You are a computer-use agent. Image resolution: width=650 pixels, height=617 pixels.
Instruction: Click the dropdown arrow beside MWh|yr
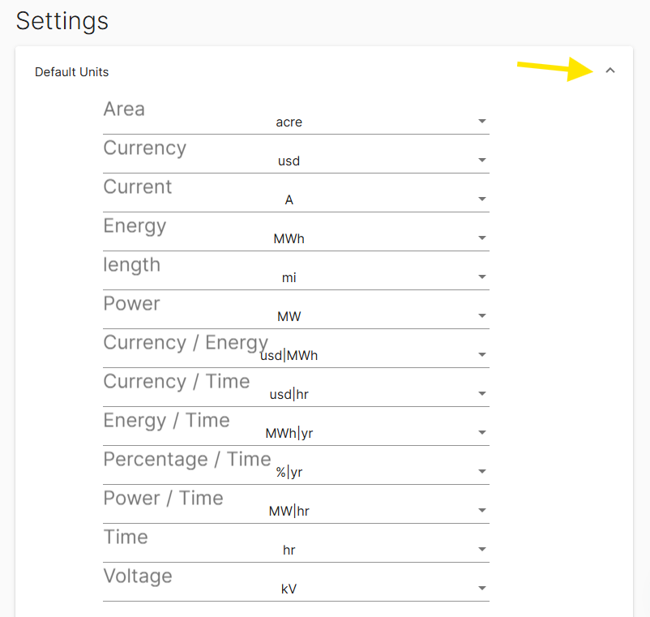(481, 432)
